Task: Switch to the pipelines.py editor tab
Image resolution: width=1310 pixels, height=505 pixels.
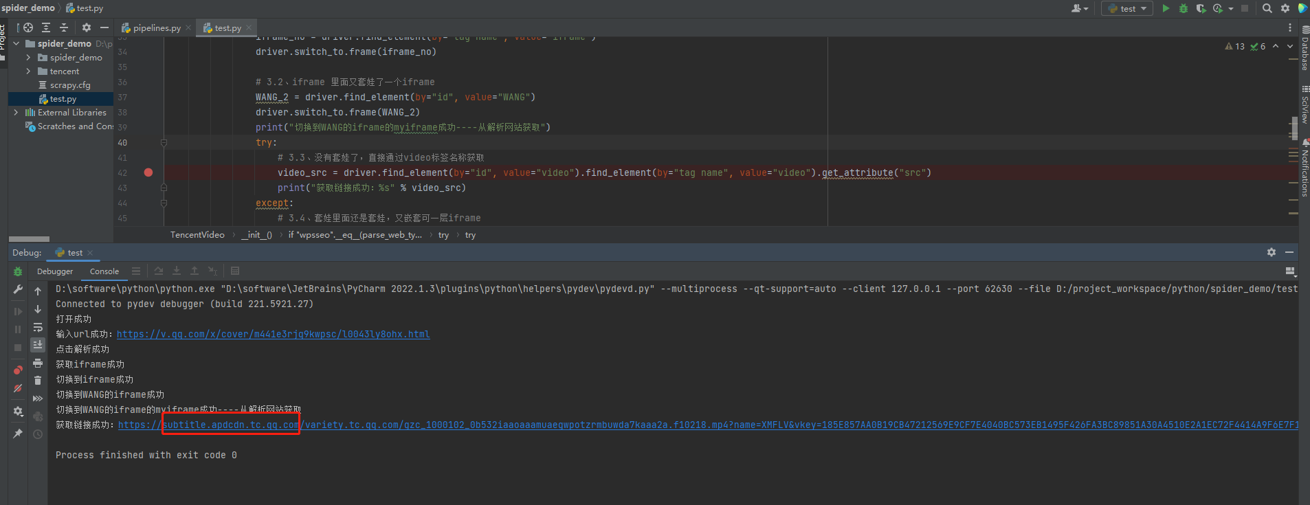Action: [157, 28]
